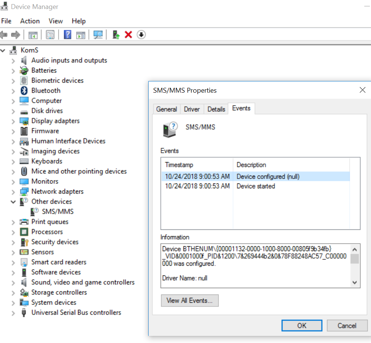Switch to the Details tab
This screenshot has height=343, width=371.
(x=216, y=109)
